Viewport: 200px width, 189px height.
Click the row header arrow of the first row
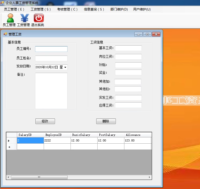pyautogui.click(x=12, y=141)
